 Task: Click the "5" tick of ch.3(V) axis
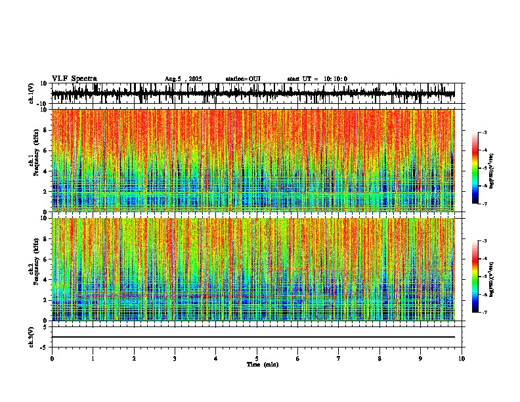(x=45, y=327)
